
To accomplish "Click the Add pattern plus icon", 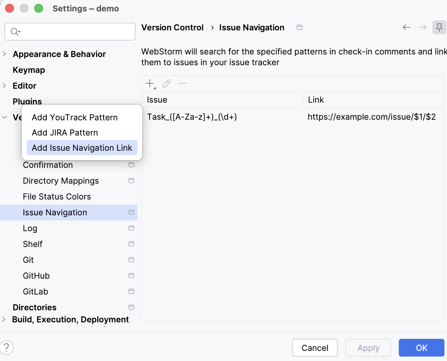I will pos(150,84).
